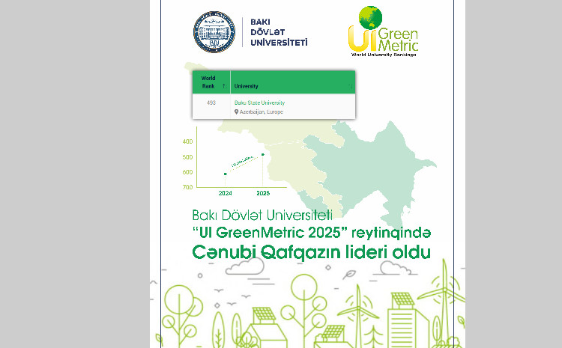Click the chart axis label "700"

187,187
